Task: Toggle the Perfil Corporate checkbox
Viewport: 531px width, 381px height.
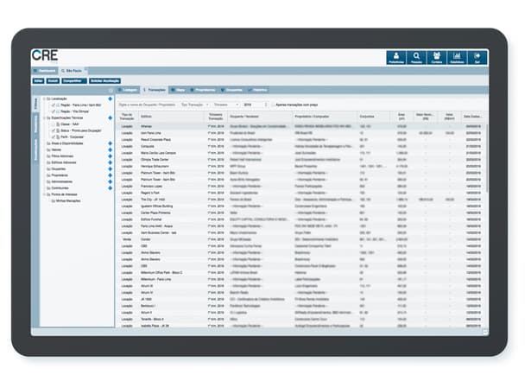Action: coord(54,137)
